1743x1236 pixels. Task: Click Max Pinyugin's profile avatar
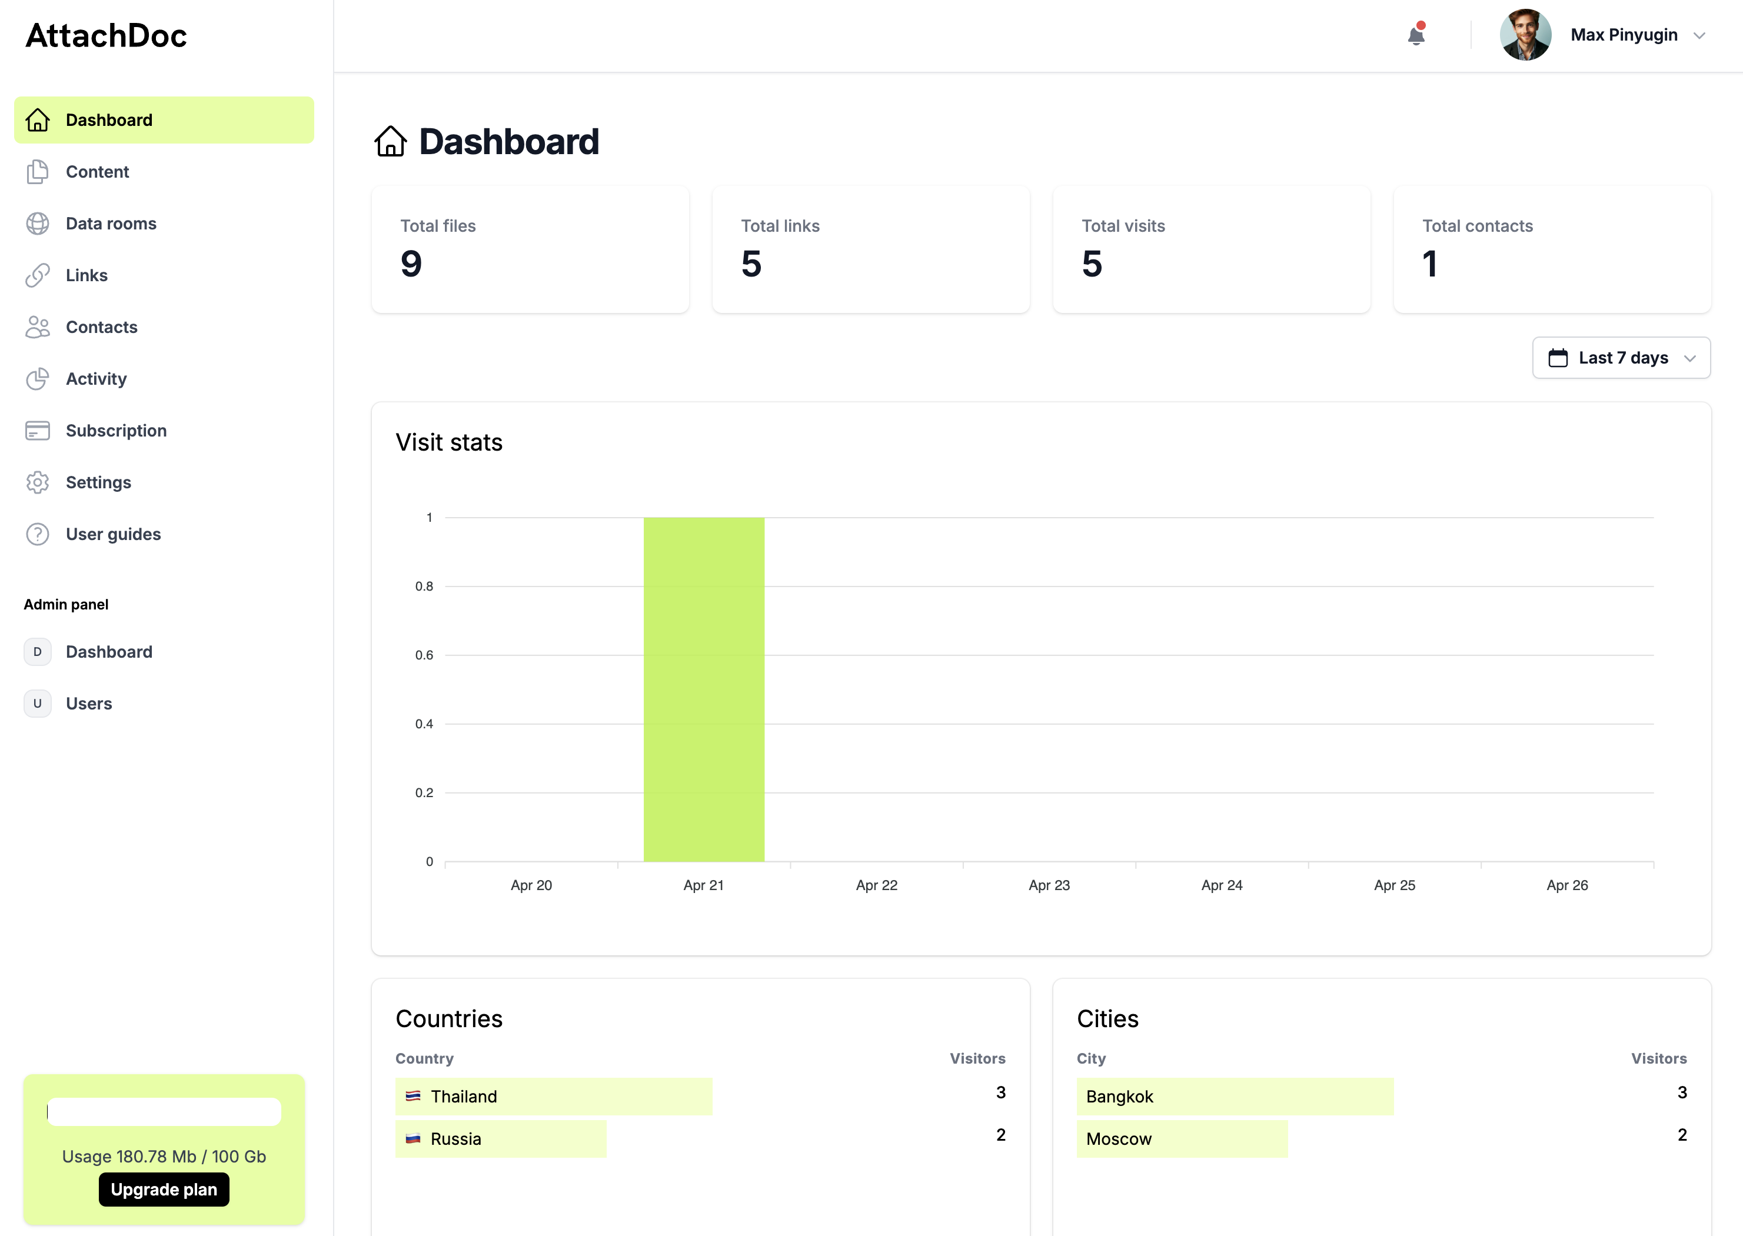pos(1525,35)
